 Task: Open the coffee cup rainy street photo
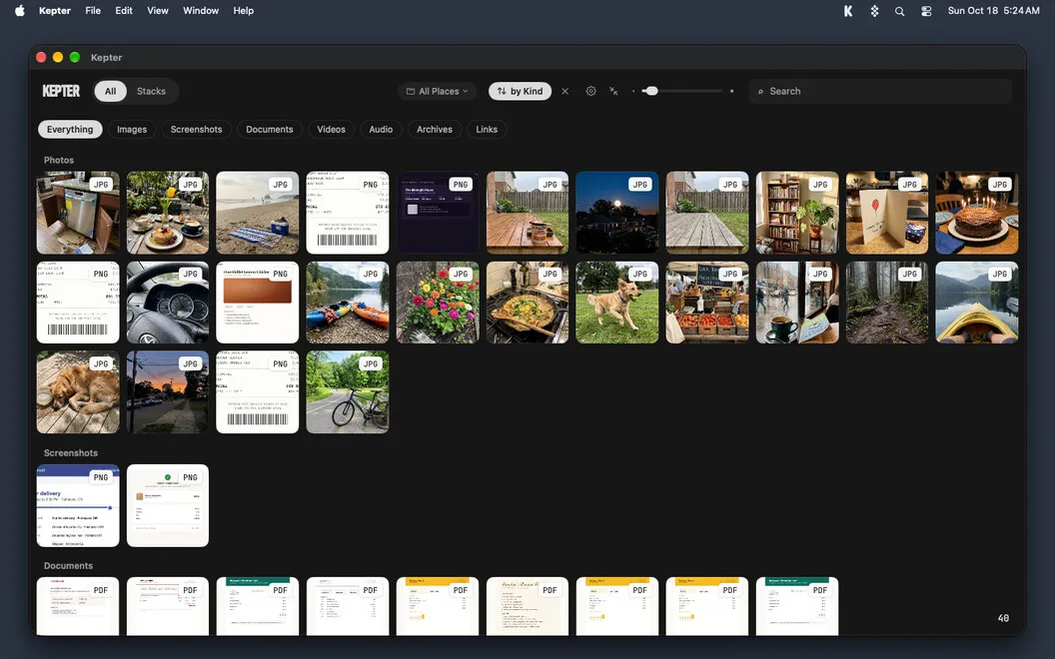point(797,303)
